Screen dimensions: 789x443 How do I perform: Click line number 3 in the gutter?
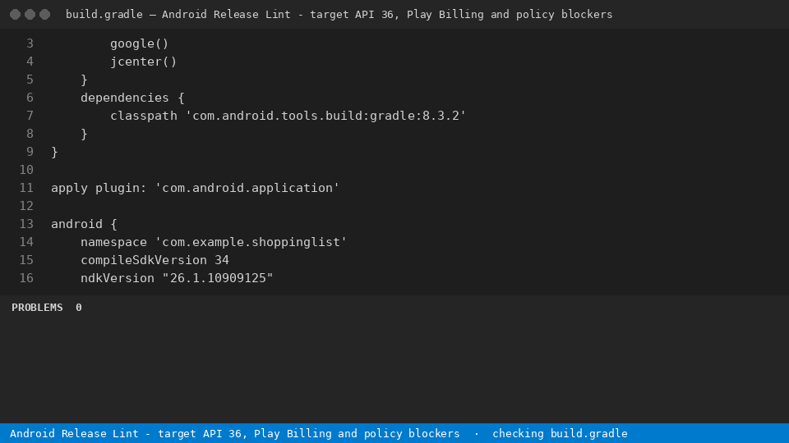[30, 43]
